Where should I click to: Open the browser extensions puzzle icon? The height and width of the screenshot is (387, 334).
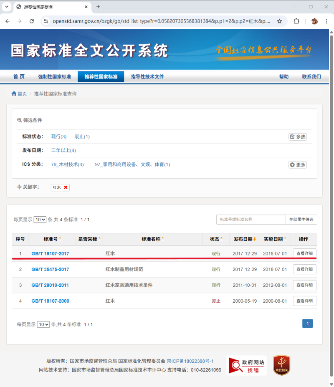pyautogui.click(x=296, y=21)
